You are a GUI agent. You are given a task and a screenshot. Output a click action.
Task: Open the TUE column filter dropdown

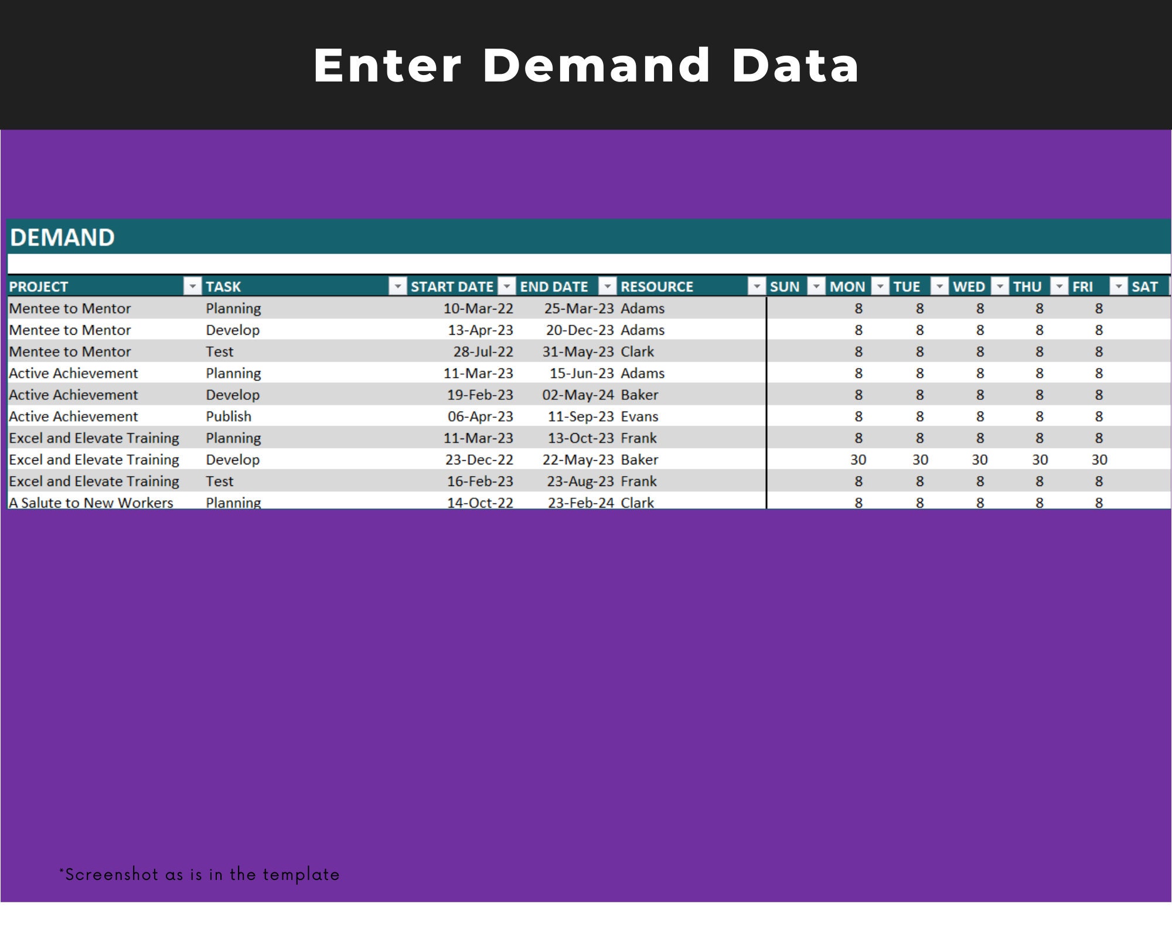(939, 286)
